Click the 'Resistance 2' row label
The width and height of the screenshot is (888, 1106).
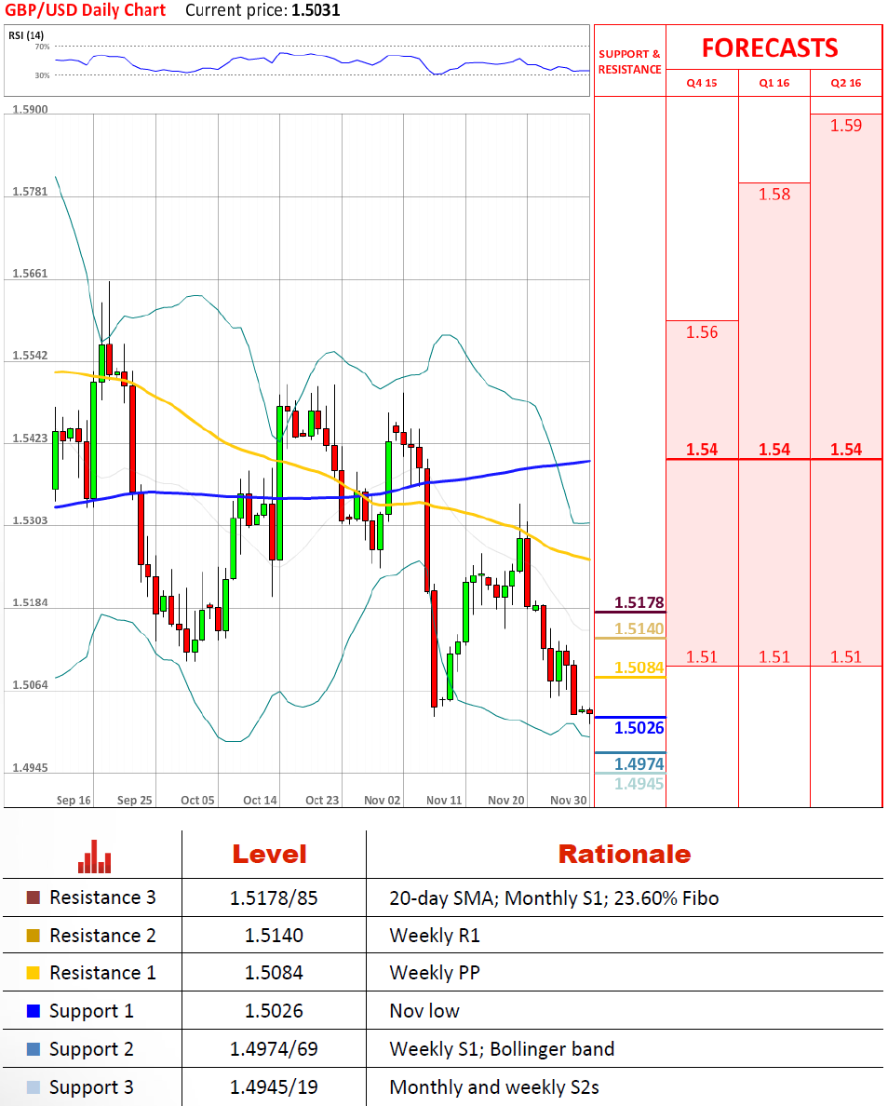[x=102, y=936]
